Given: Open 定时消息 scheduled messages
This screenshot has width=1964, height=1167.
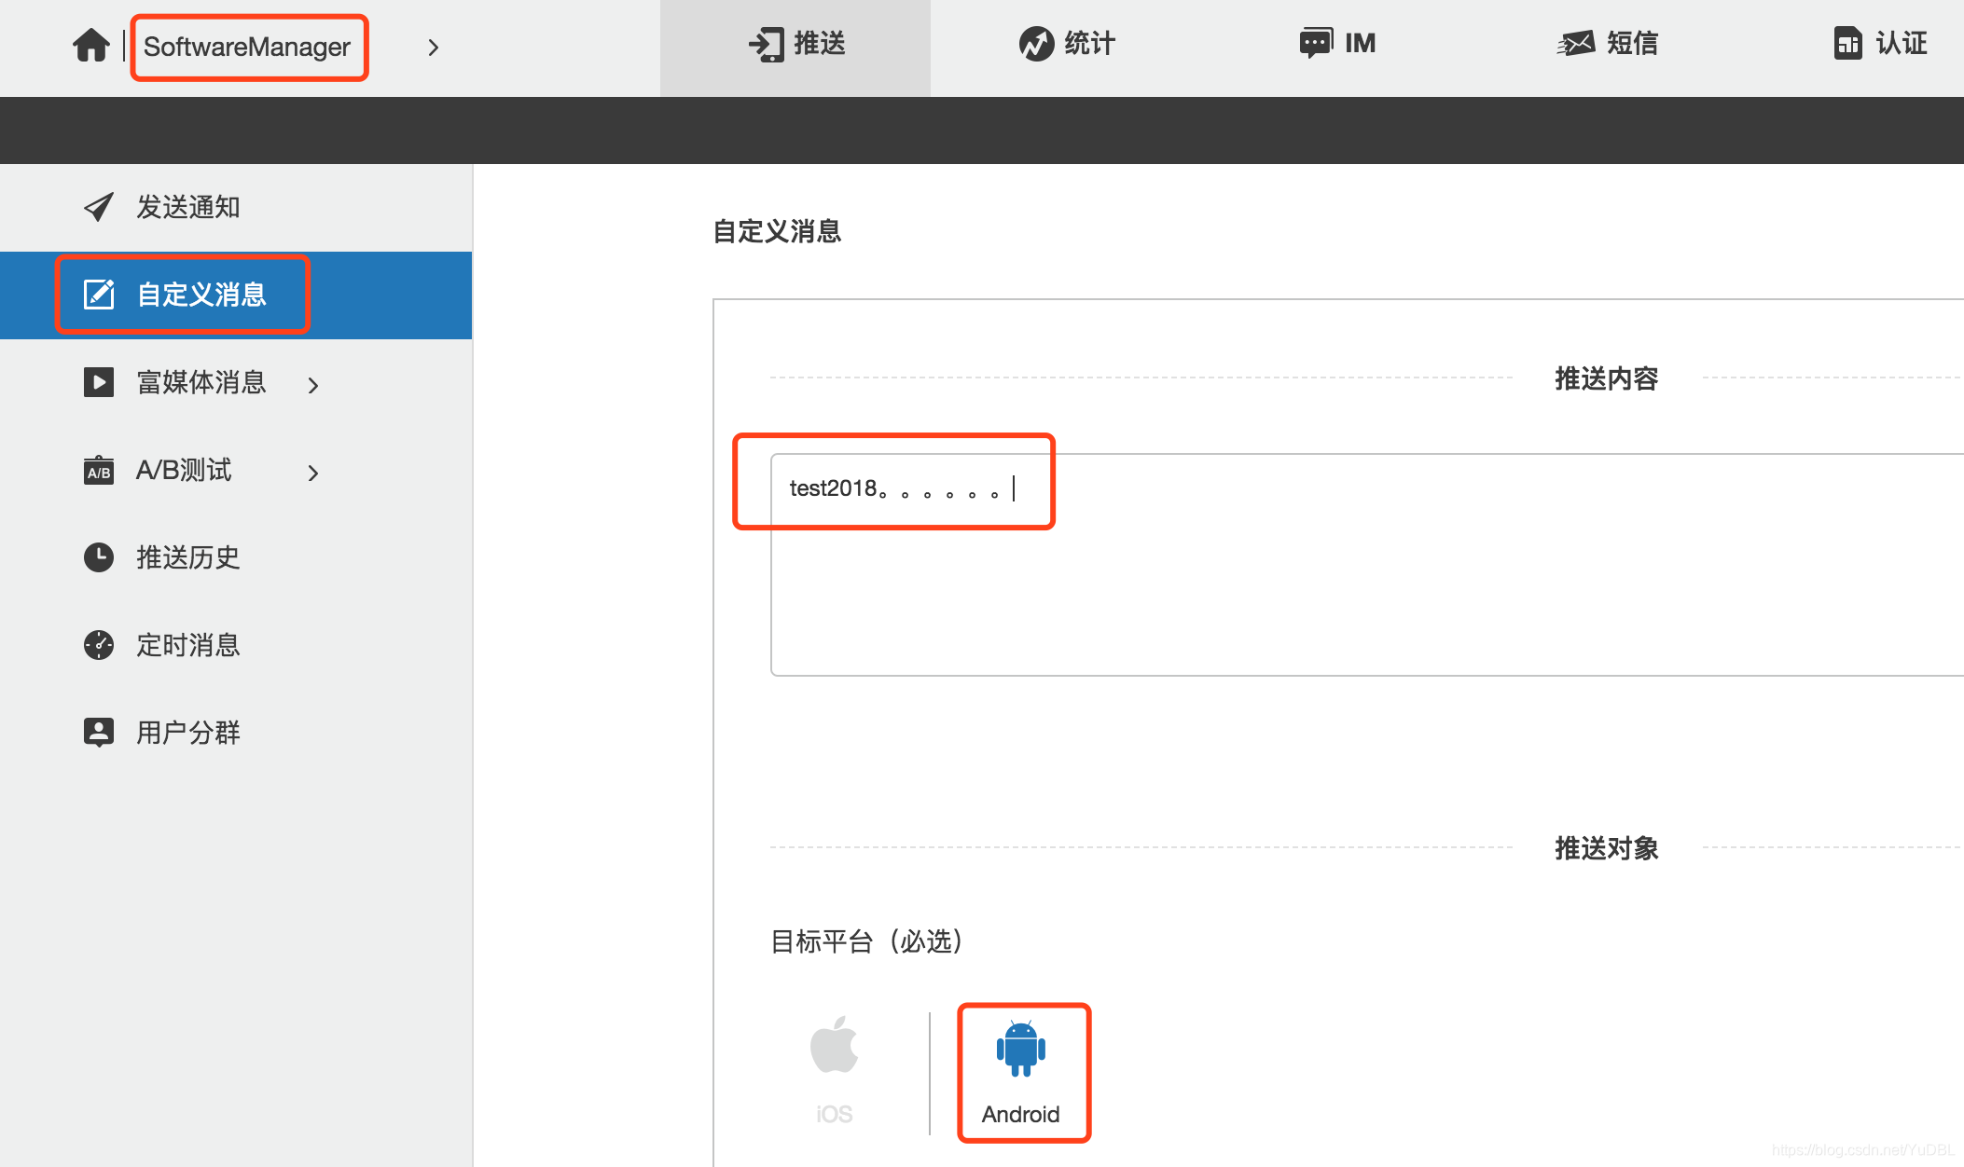Looking at the screenshot, I should coord(187,645).
